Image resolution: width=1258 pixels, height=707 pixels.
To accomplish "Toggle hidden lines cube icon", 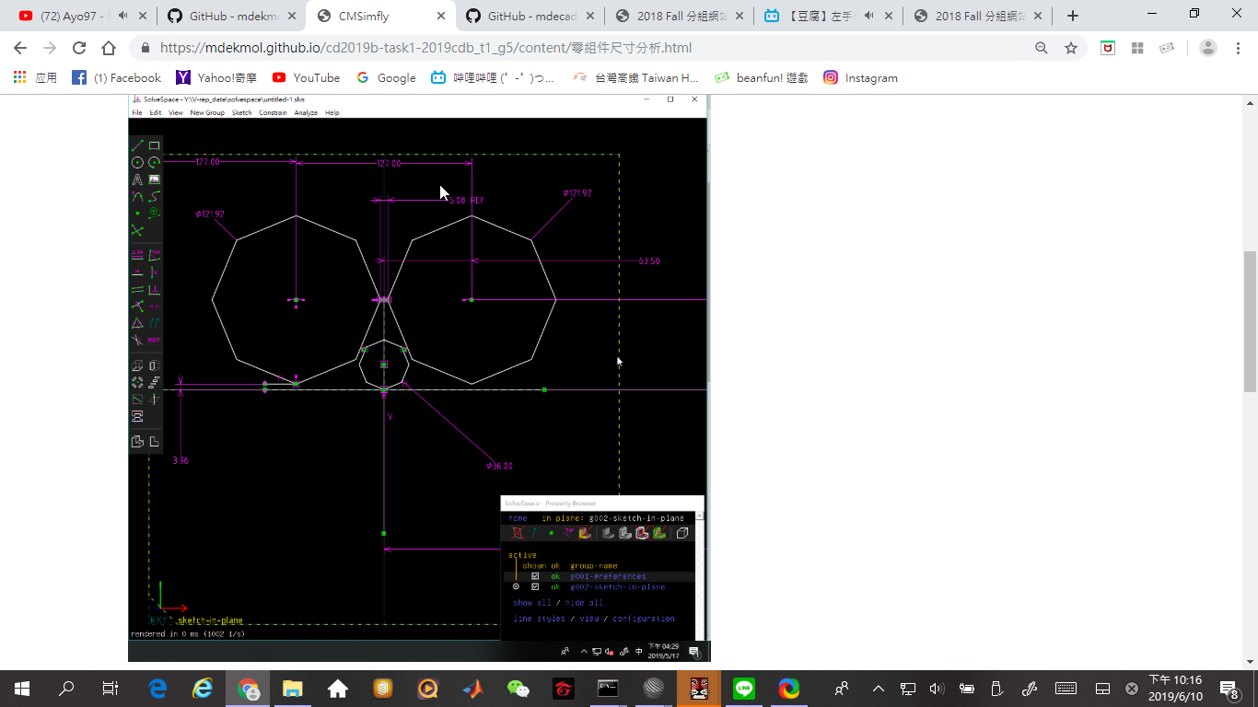I will point(681,533).
